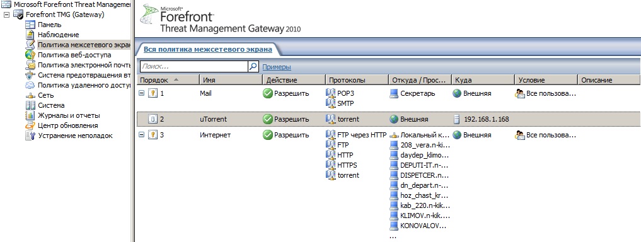Image resolution: width=641 pixels, height=242 pixels.
Task: Switch to Вся политика межсетевого экрана tab
Action: pos(207,49)
